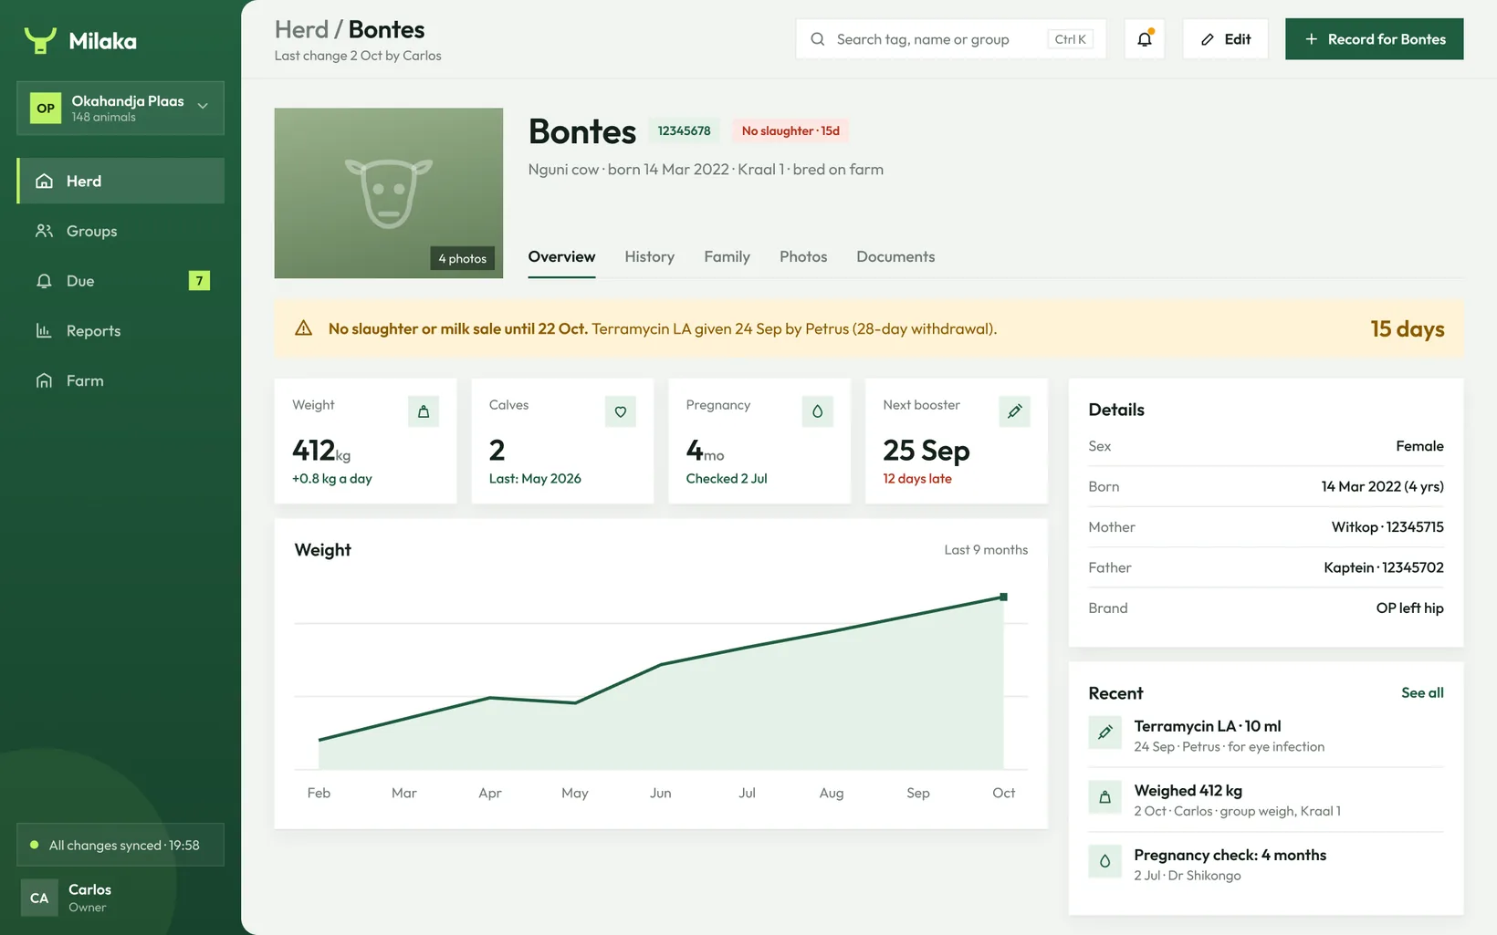The width and height of the screenshot is (1497, 935).
Task: Click the CA user avatar
Action: point(39,898)
